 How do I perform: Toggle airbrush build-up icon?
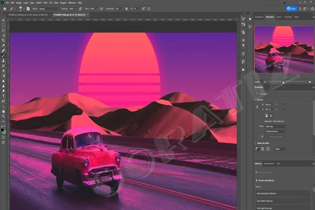click(101, 9)
